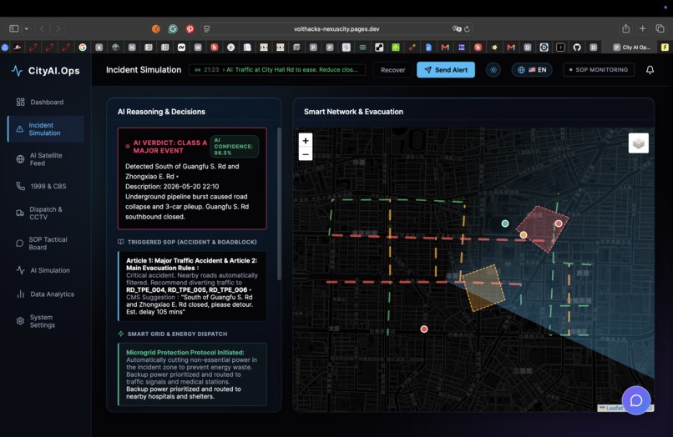Switch to the Google pinned tab
Screen dimensions: 673x437
point(83,48)
